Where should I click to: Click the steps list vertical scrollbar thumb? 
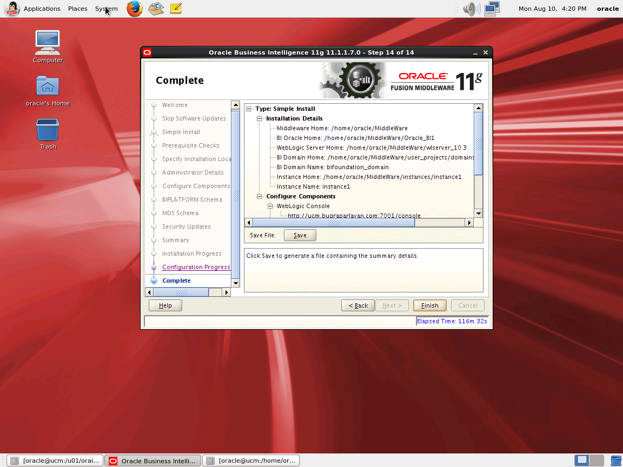[x=236, y=195]
